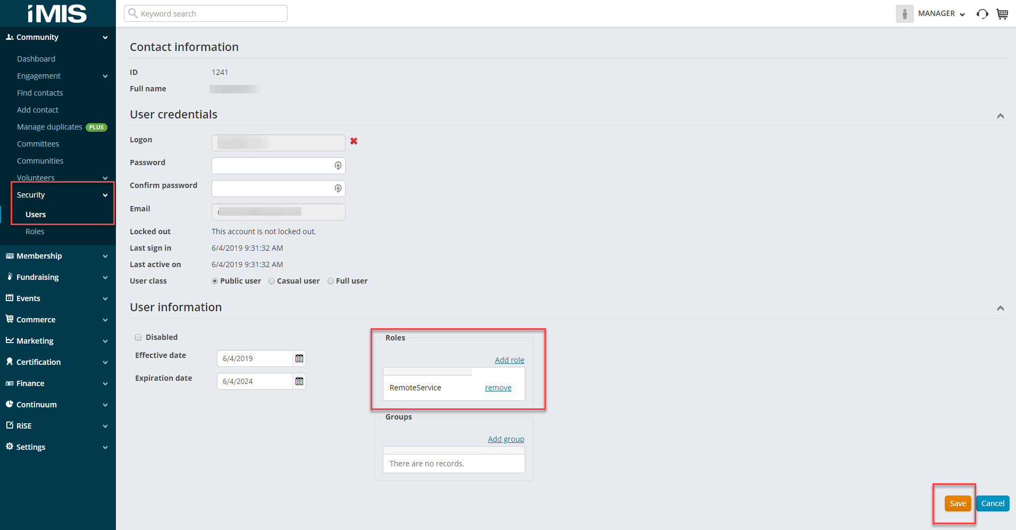
Task: Navigate to Find contacts
Action: click(39, 92)
